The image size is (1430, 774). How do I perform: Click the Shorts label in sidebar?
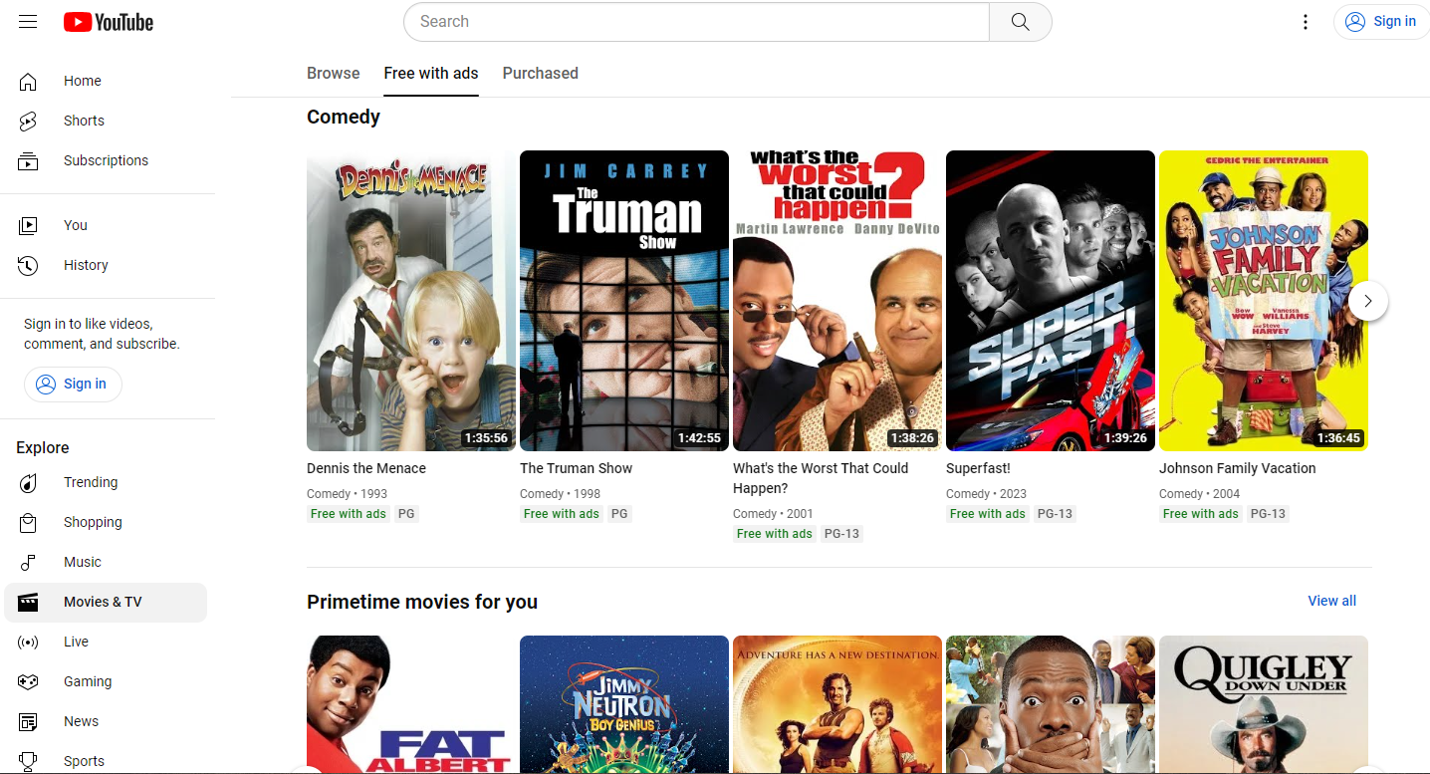tap(84, 121)
